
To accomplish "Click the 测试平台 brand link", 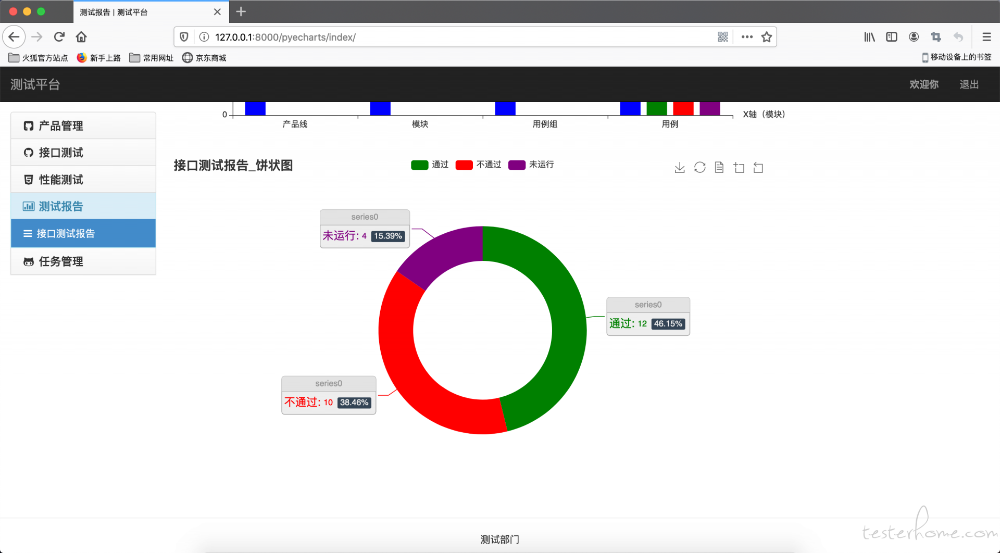I will [x=35, y=84].
